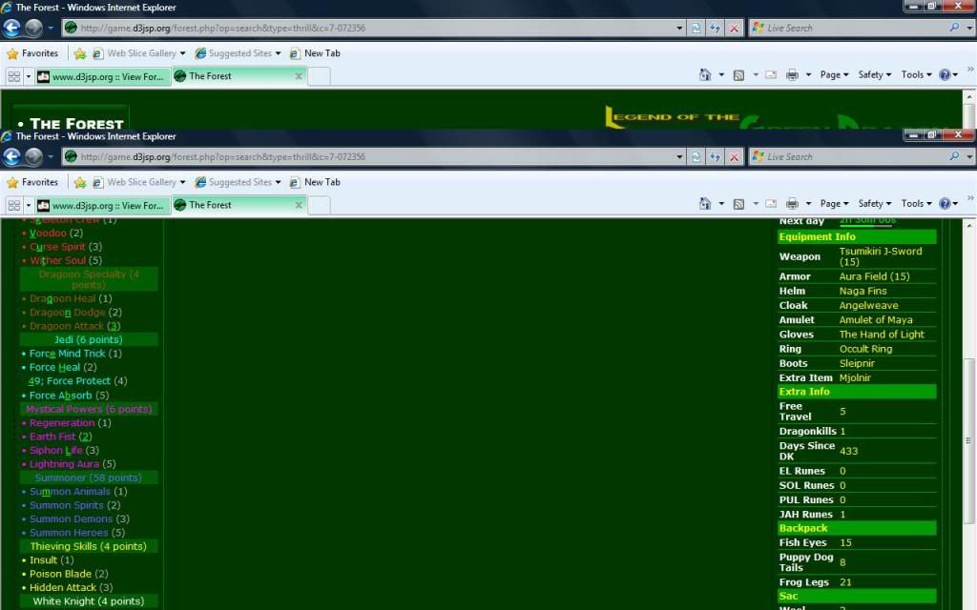Viewport: 977px width, 610px height.
Task: Open the Page dropdown menu in foreground window
Action: click(834, 203)
